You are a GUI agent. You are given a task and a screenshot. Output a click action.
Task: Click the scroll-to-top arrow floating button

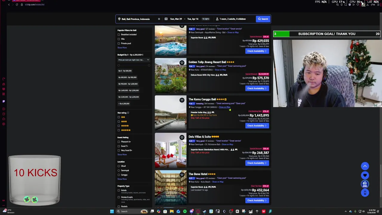[x=365, y=166]
